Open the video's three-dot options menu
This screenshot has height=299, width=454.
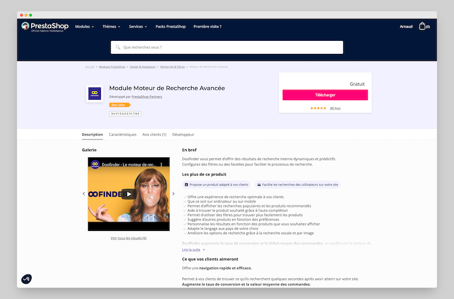coord(162,164)
